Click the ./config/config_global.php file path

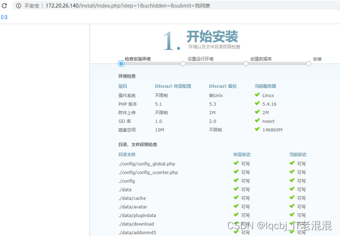click(x=147, y=164)
